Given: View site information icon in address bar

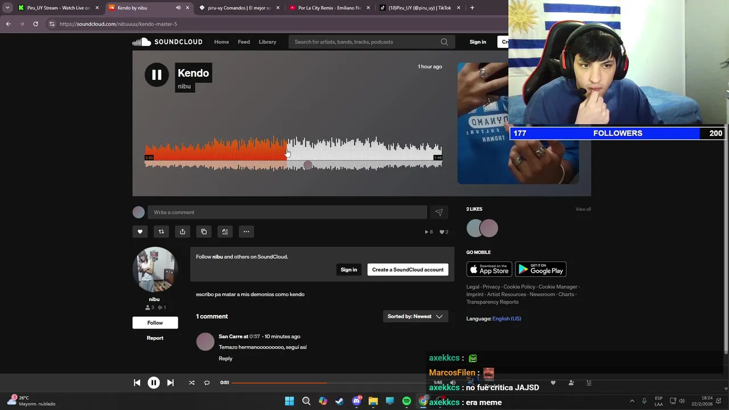Looking at the screenshot, I should pyautogui.click(x=52, y=24).
